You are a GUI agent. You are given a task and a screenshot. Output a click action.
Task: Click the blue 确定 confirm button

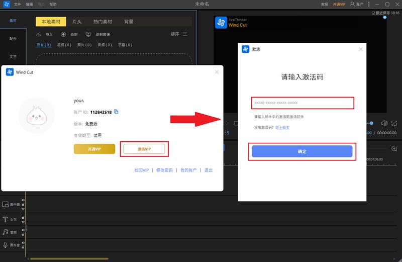[302, 151]
